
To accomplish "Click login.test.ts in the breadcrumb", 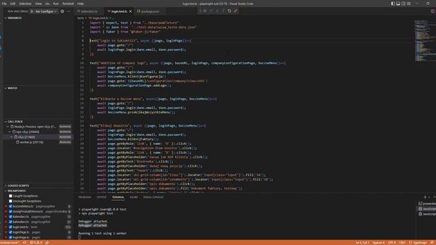I will pyautogui.click(x=98, y=18).
